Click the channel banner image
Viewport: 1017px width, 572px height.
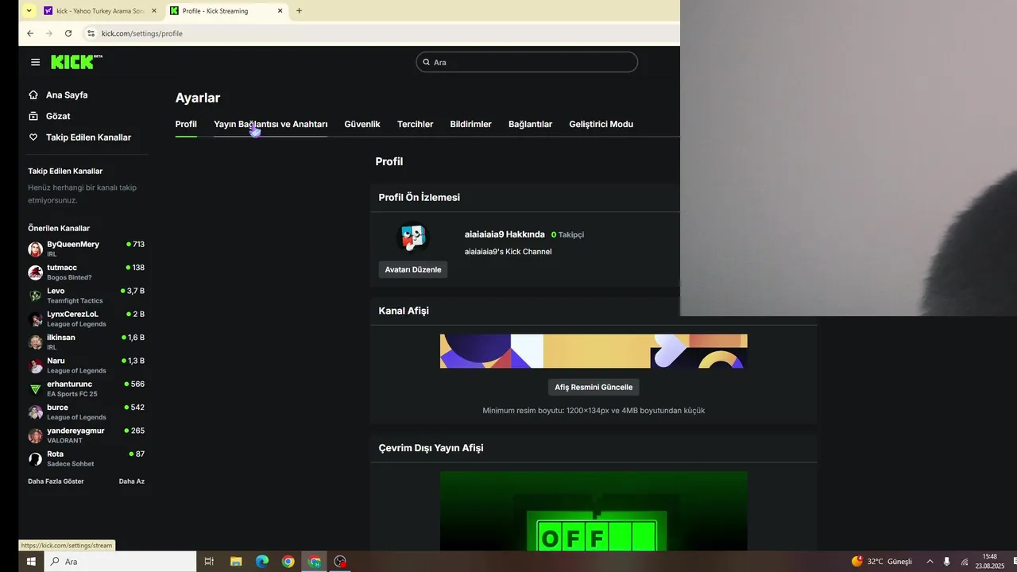tap(594, 351)
